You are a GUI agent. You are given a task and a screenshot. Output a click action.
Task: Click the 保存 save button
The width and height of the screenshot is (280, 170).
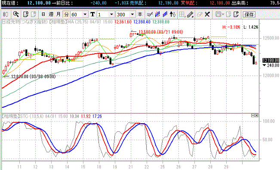249,14
